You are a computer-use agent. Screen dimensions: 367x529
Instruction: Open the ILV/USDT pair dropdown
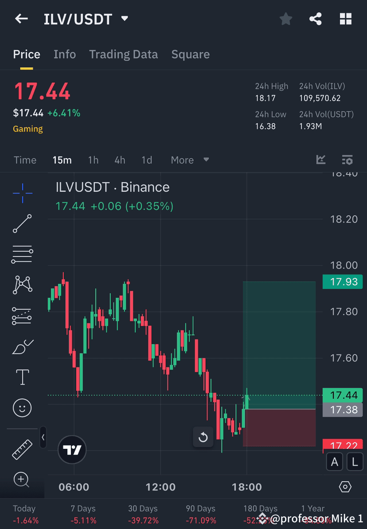124,19
